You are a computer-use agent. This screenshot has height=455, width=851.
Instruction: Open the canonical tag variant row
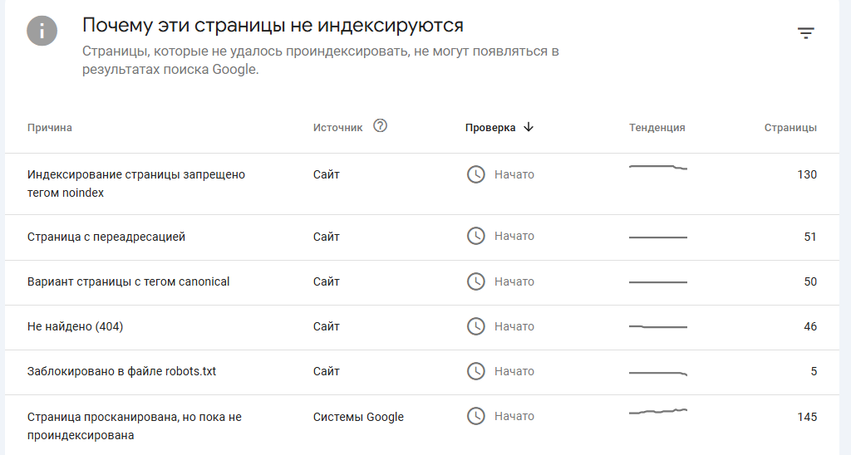[x=128, y=281]
